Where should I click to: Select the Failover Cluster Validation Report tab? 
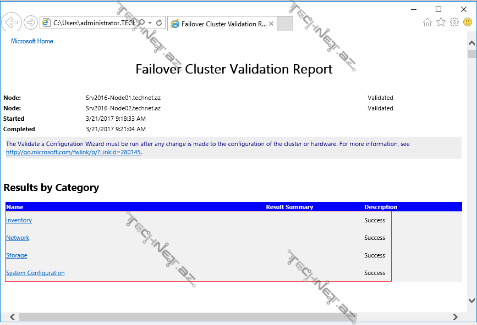(x=220, y=24)
